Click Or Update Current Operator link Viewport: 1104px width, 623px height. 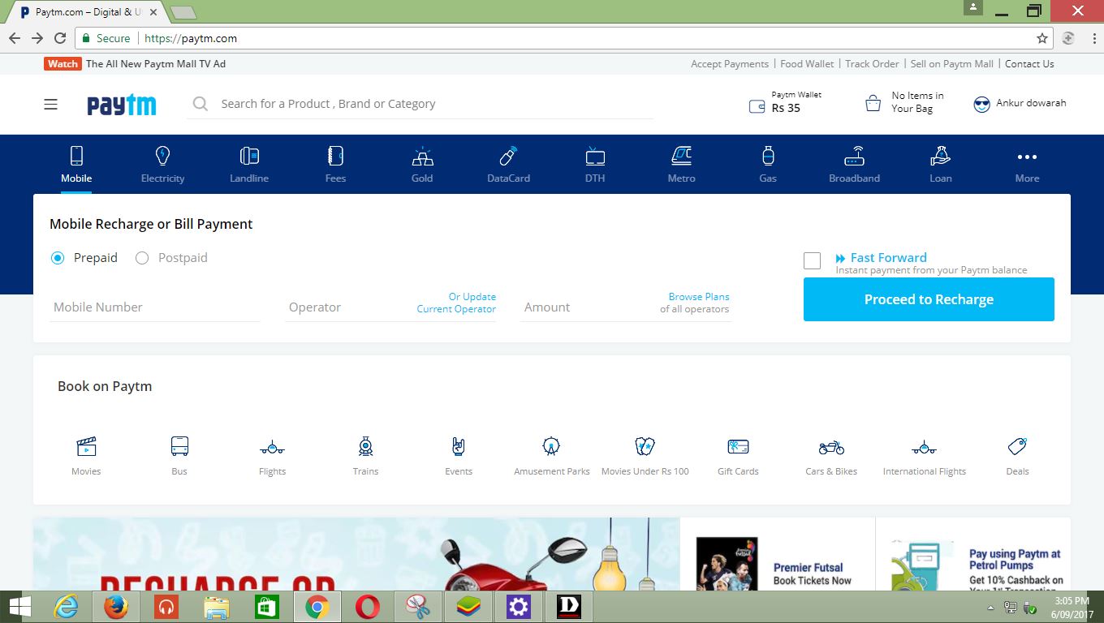coord(456,303)
